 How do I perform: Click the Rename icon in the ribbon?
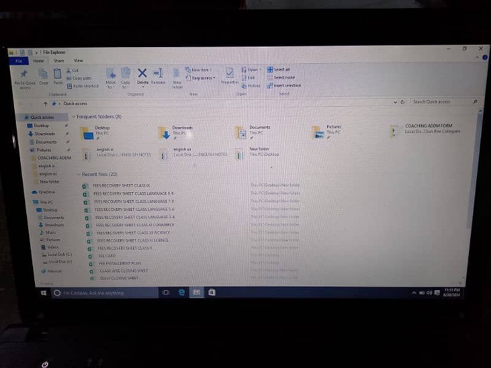pos(158,75)
